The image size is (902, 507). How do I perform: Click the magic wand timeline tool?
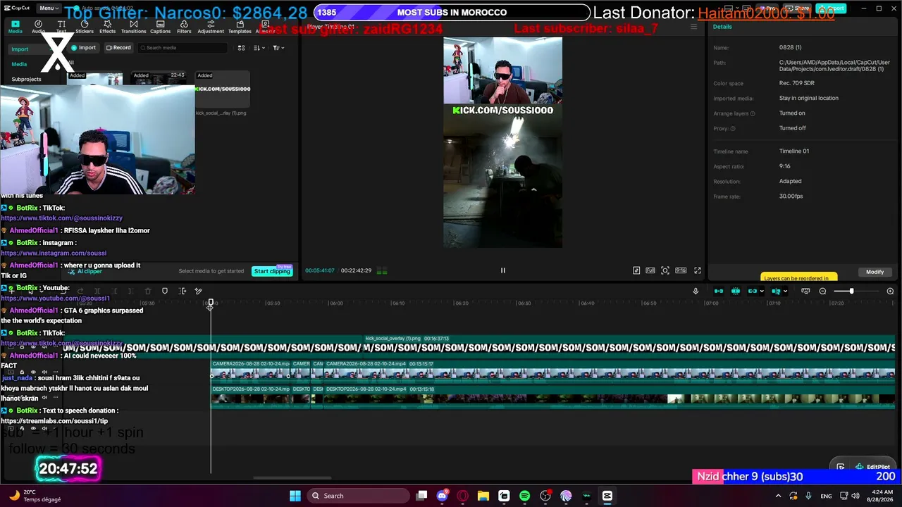pyautogui.click(x=199, y=291)
